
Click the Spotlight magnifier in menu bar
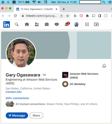104,2
